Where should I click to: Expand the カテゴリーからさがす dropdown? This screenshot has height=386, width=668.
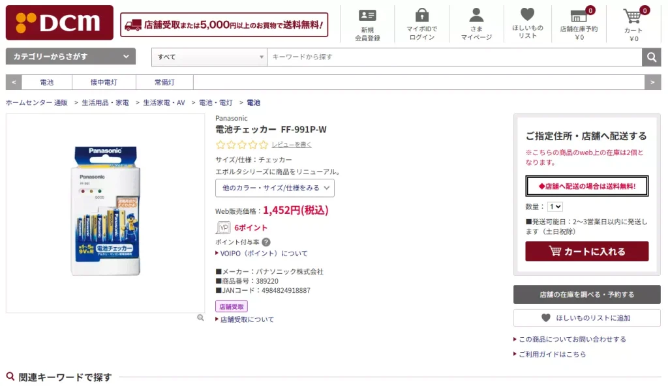point(70,56)
